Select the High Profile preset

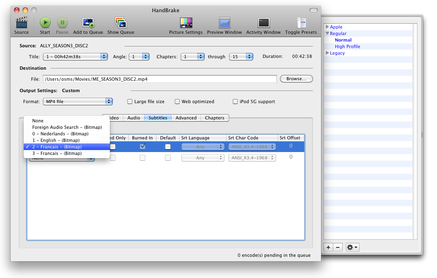347,46
